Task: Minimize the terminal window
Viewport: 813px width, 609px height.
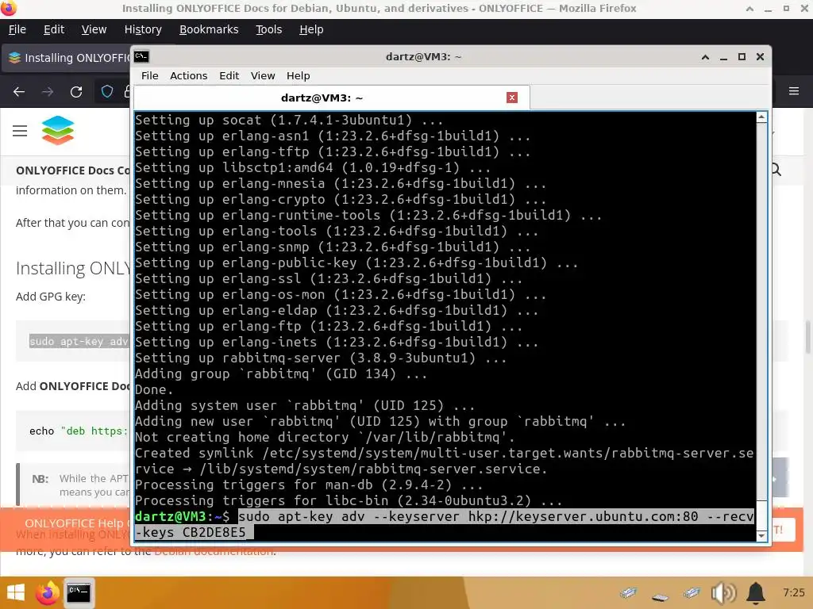Action: pos(723,57)
